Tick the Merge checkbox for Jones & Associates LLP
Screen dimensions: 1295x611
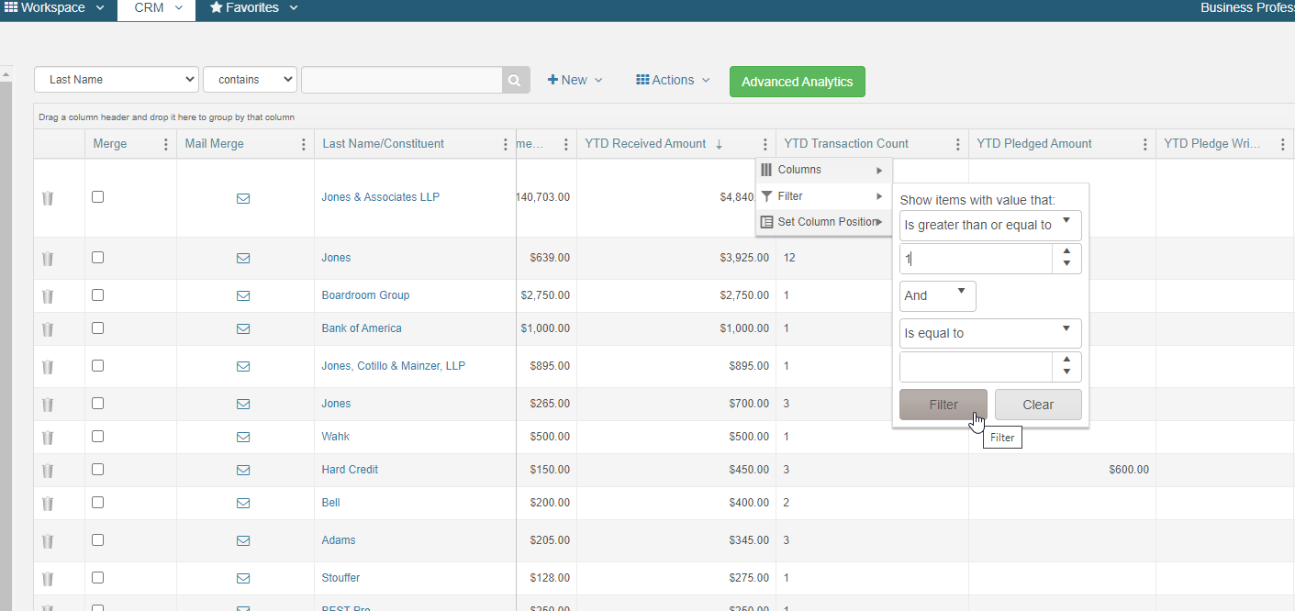click(98, 197)
